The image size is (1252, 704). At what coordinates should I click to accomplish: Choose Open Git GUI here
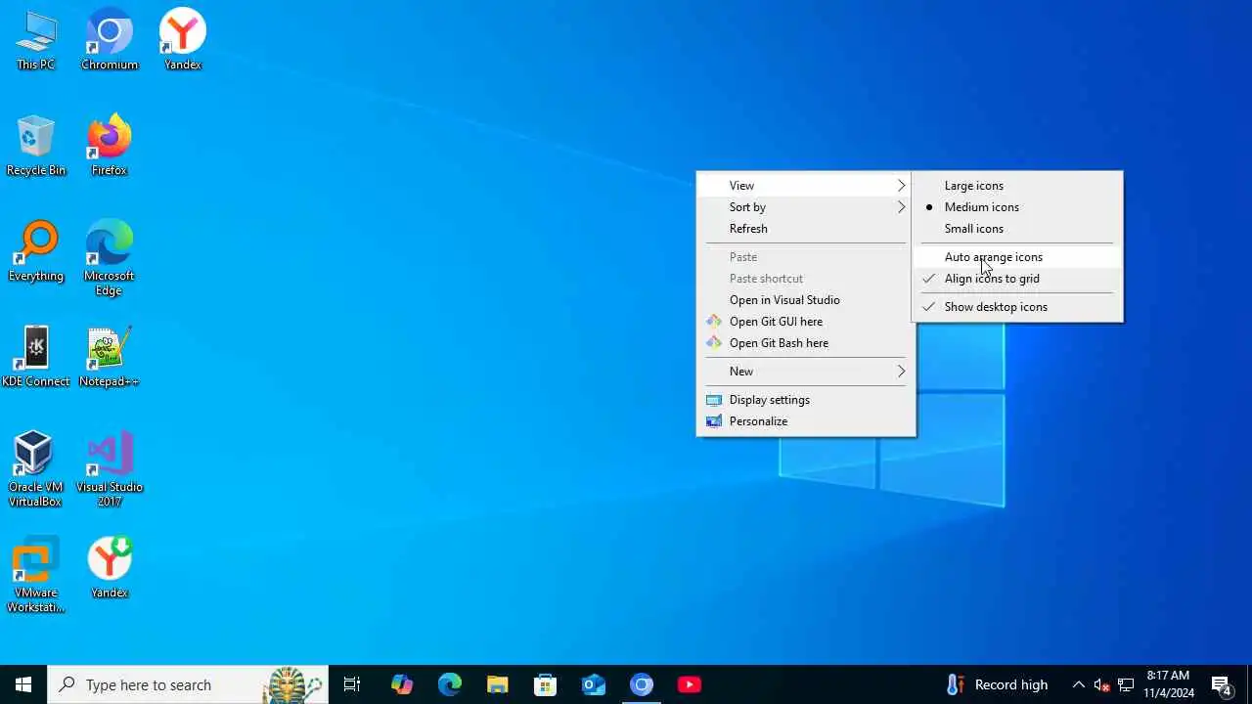coord(805,322)
